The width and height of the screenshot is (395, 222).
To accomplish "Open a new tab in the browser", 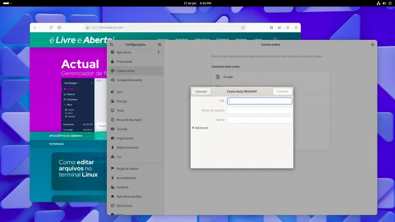I will point(59,28).
